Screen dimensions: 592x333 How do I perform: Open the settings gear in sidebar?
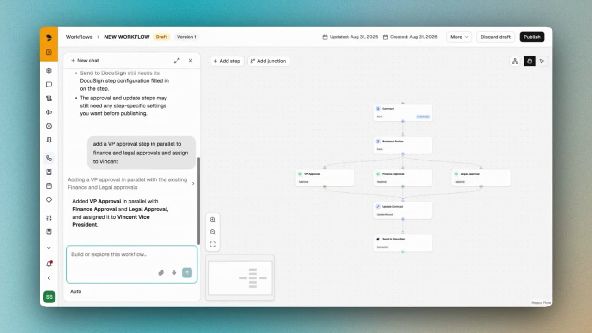(x=49, y=71)
